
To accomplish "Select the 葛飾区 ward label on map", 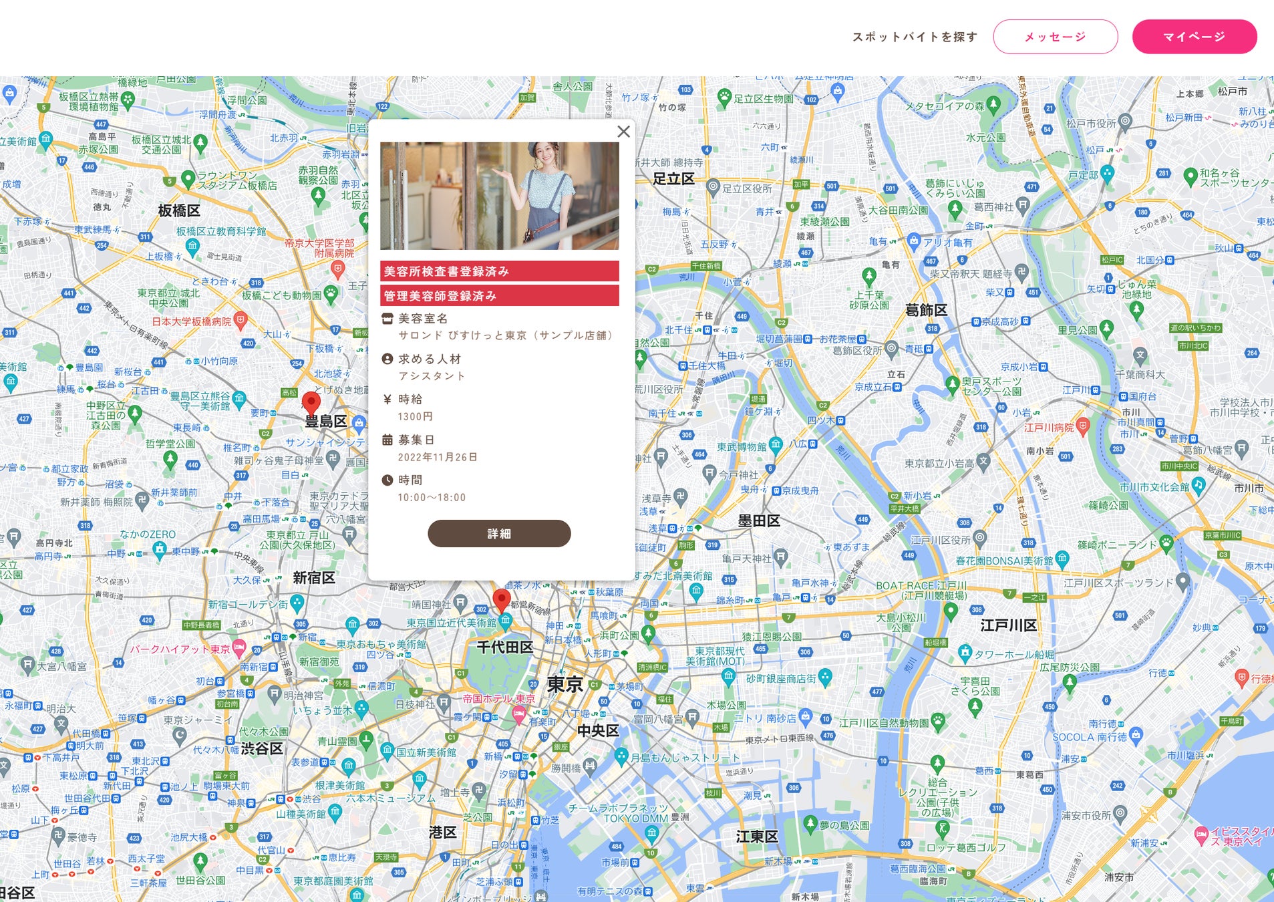I will 926,310.
